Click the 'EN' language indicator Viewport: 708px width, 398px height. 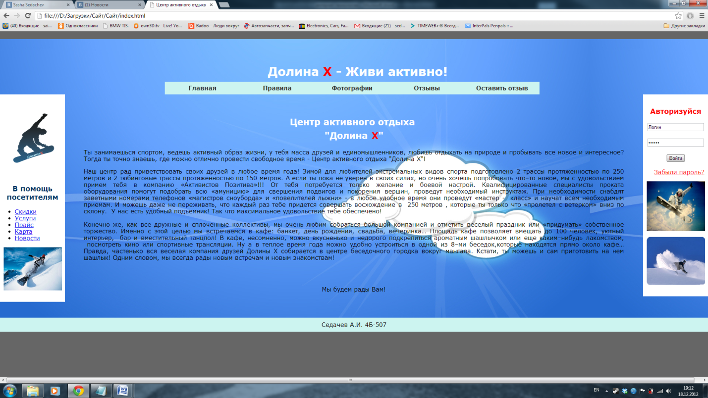pos(596,390)
